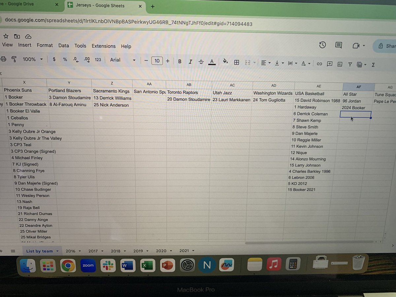Click the Share button
The width and height of the screenshot is (396, 297).
[386, 46]
